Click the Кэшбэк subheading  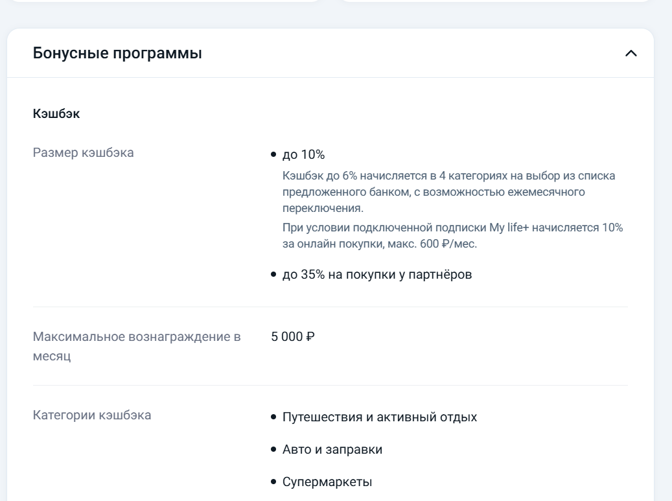pyautogui.click(x=56, y=114)
